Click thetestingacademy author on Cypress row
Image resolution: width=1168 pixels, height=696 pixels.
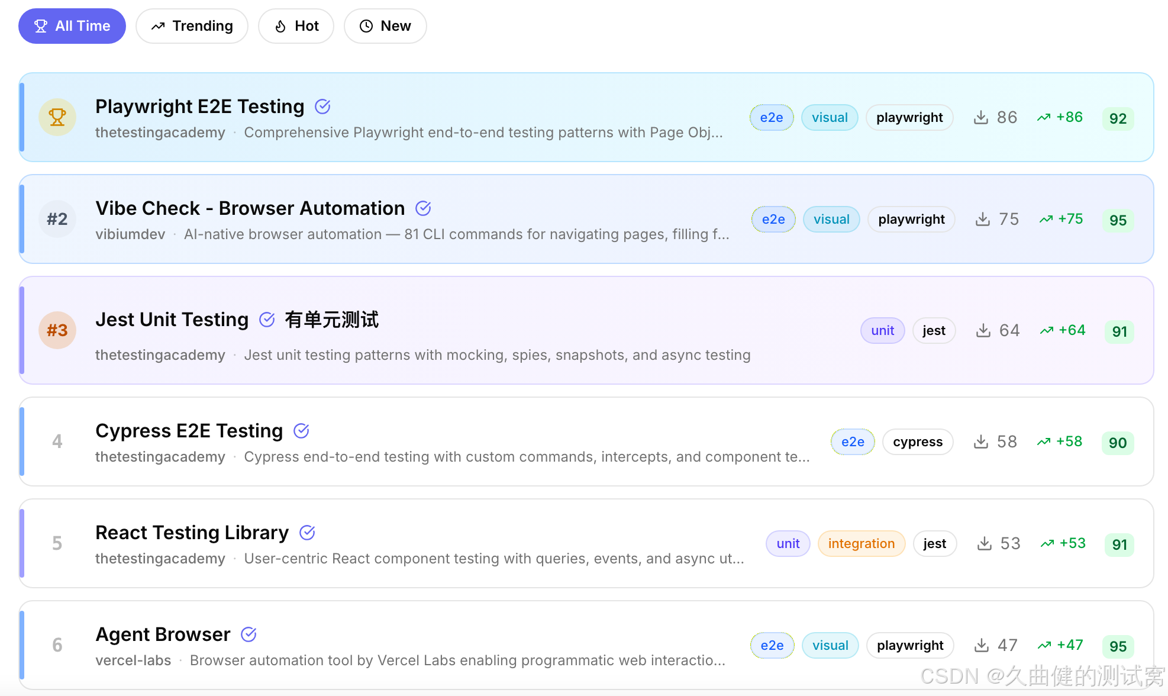tap(160, 457)
